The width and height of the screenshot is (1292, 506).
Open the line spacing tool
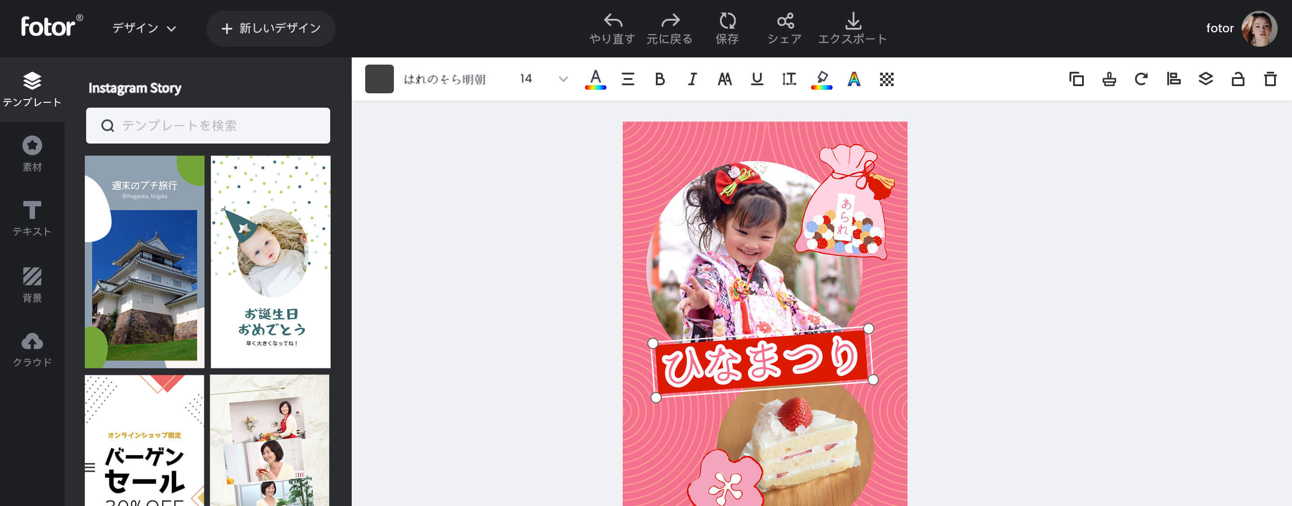point(789,79)
